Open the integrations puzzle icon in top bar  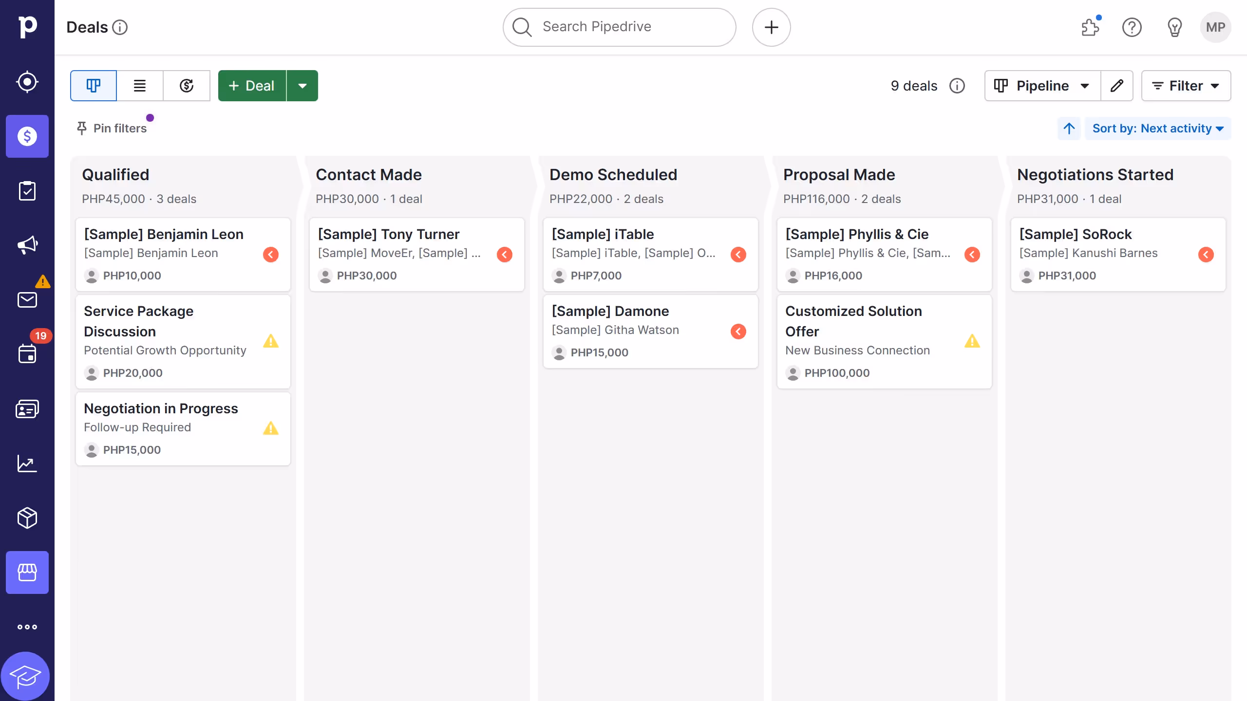coord(1090,27)
